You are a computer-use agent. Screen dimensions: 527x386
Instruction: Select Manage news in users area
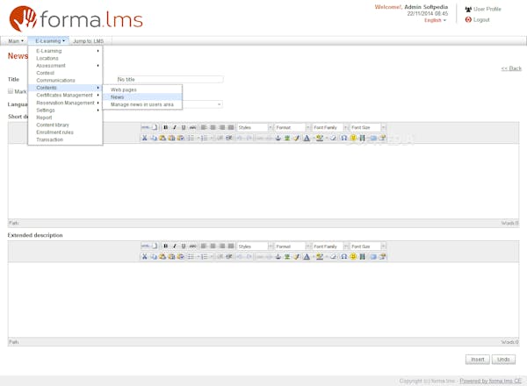(142, 104)
